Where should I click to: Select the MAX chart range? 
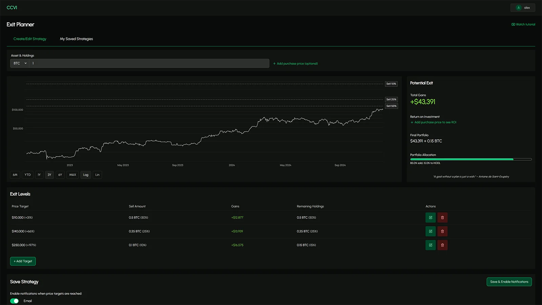click(x=72, y=175)
